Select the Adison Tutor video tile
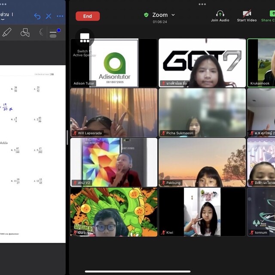275x275 pixels. pos(114,63)
